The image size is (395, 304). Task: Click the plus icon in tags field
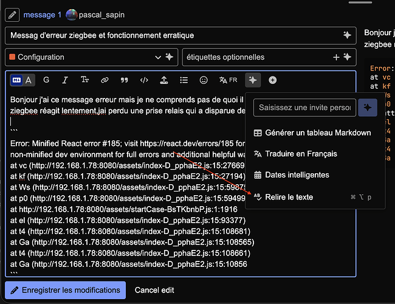tap(336, 57)
